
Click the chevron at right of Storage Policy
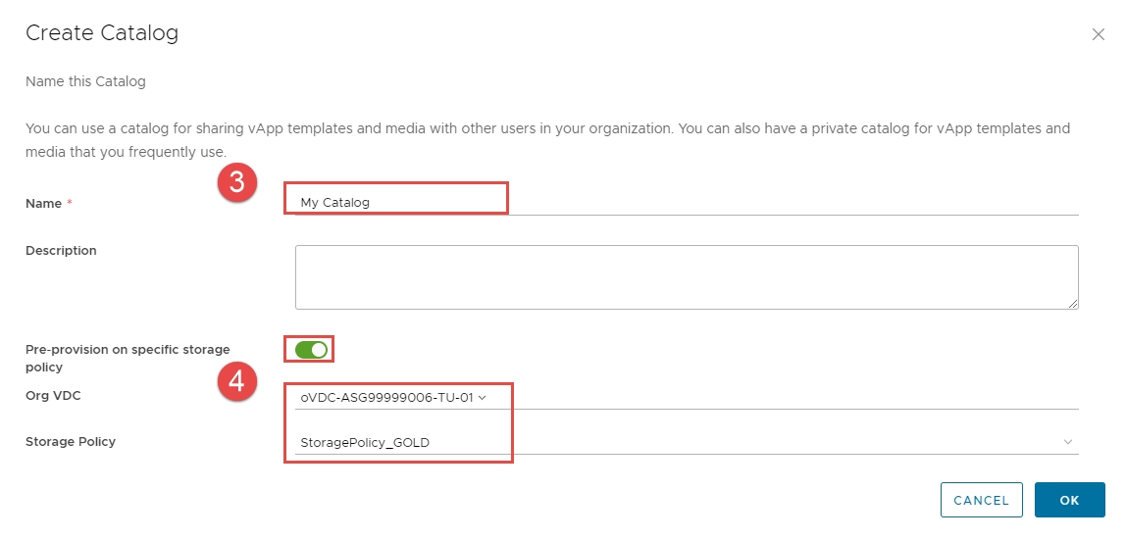point(1068,442)
